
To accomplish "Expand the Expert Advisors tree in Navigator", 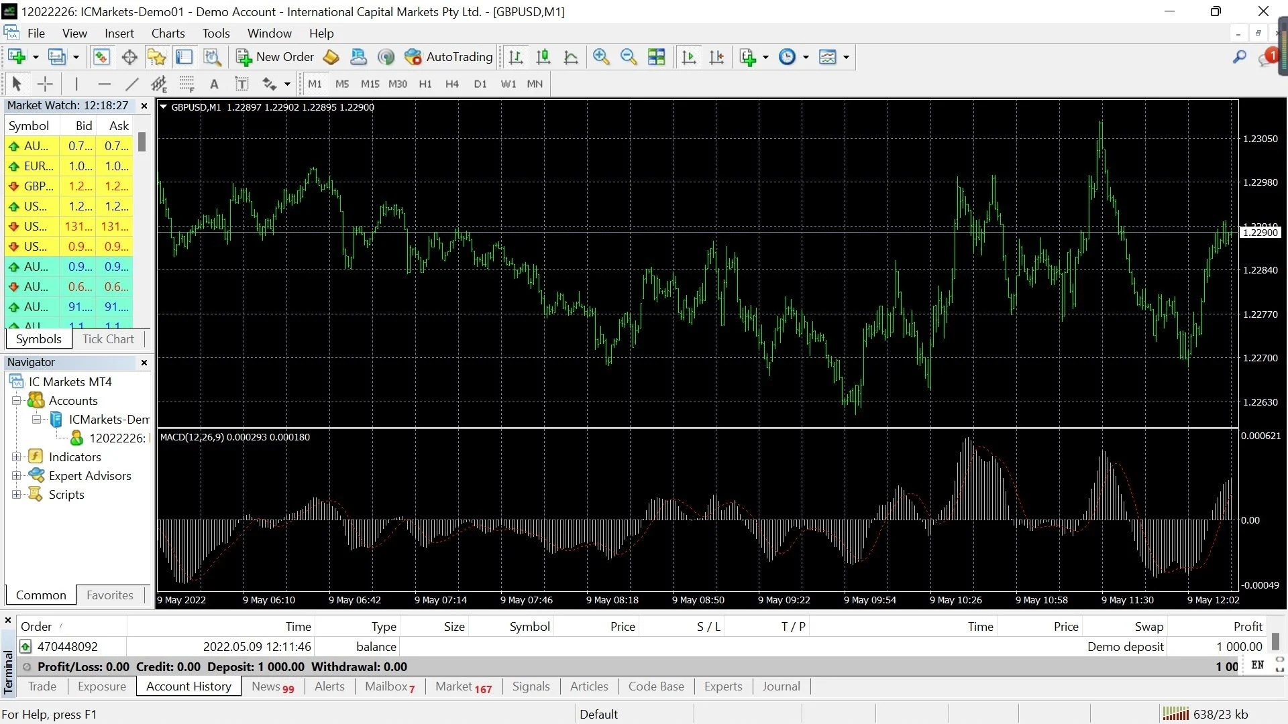I will 17,476.
